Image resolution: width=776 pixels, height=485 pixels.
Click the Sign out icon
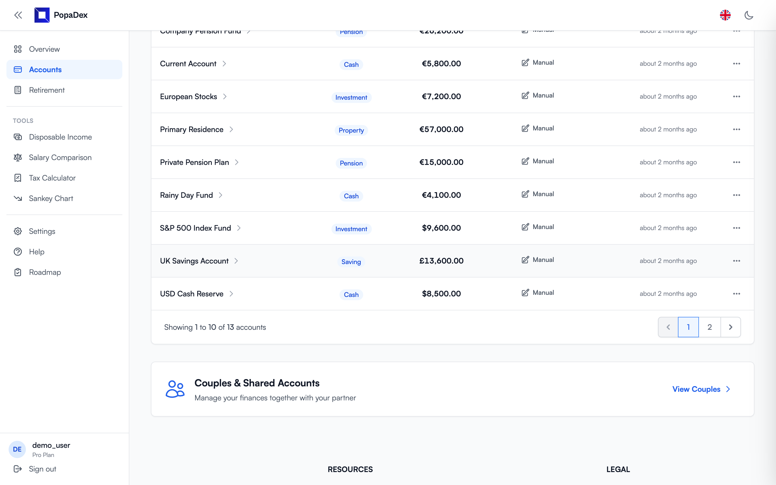(x=18, y=469)
